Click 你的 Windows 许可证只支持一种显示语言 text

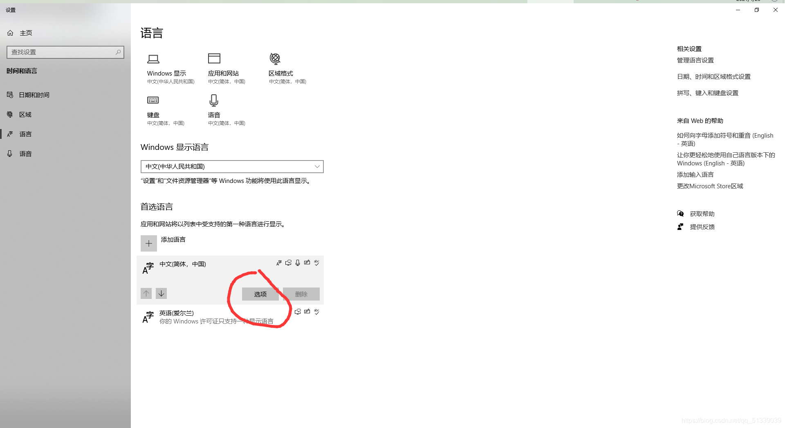[x=216, y=321]
